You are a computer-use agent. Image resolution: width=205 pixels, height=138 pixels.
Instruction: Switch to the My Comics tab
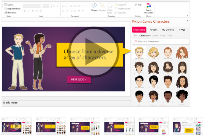coord(168,30)
